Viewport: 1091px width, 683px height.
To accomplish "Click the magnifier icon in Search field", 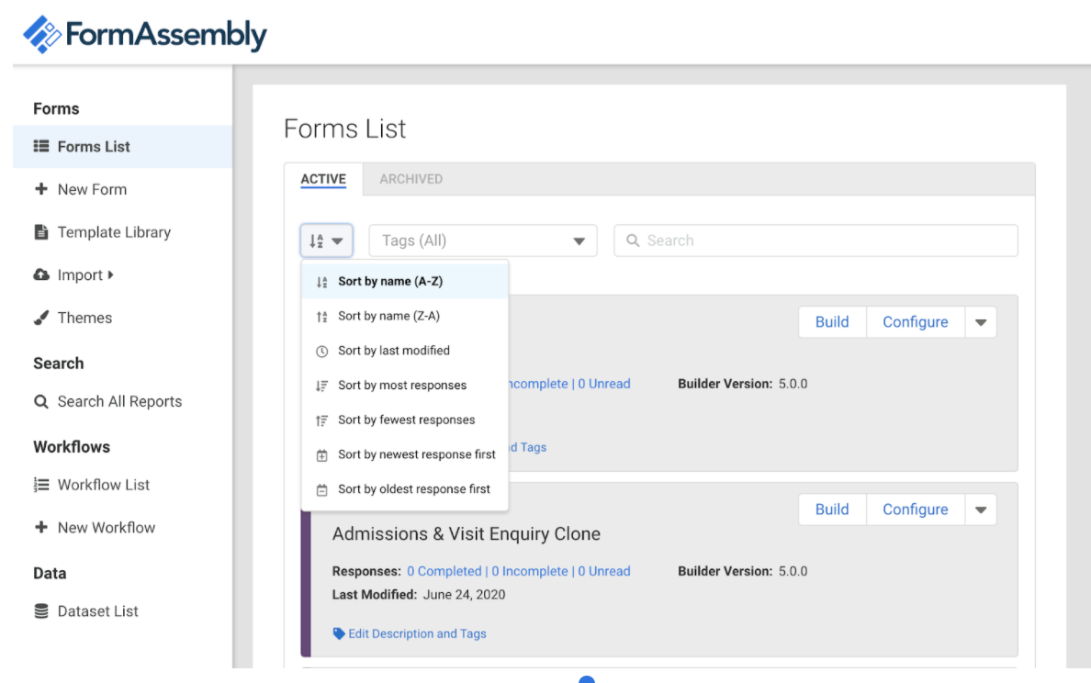I will pos(633,240).
